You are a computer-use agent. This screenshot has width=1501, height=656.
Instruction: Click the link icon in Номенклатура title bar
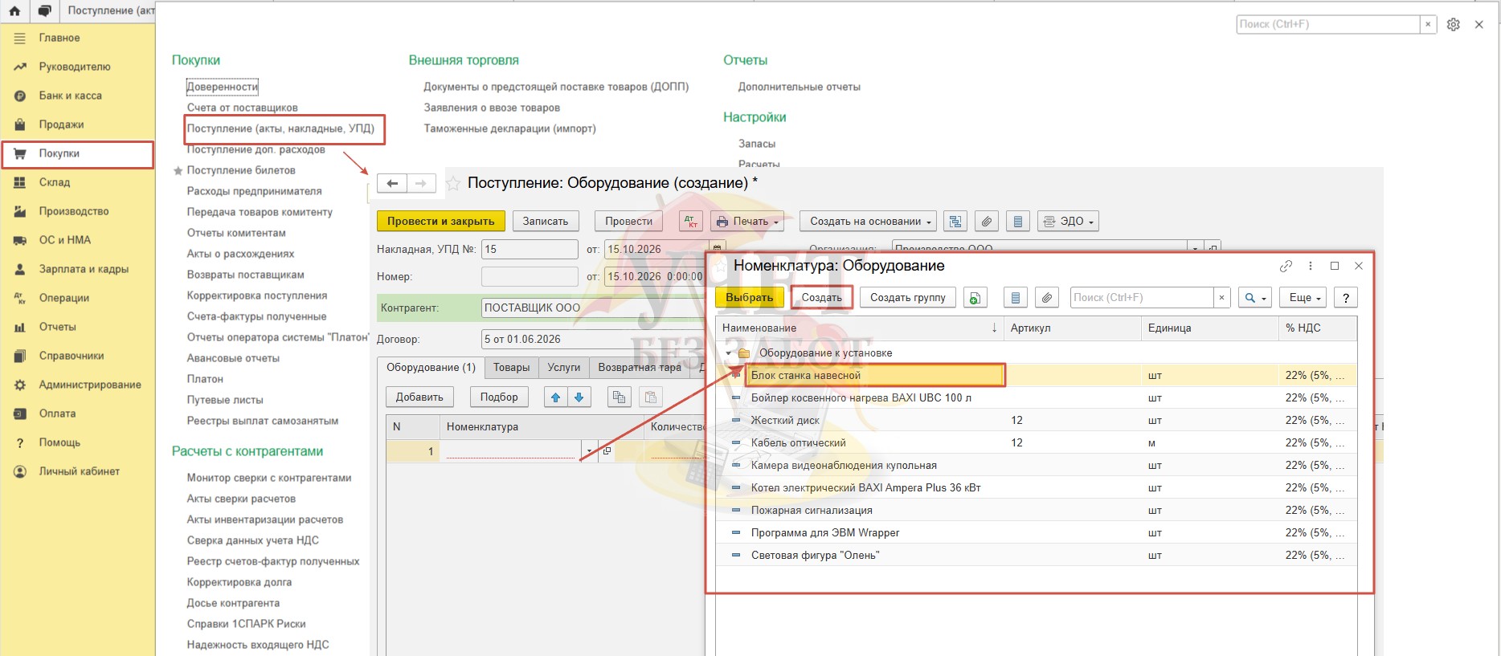[x=1286, y=266]
